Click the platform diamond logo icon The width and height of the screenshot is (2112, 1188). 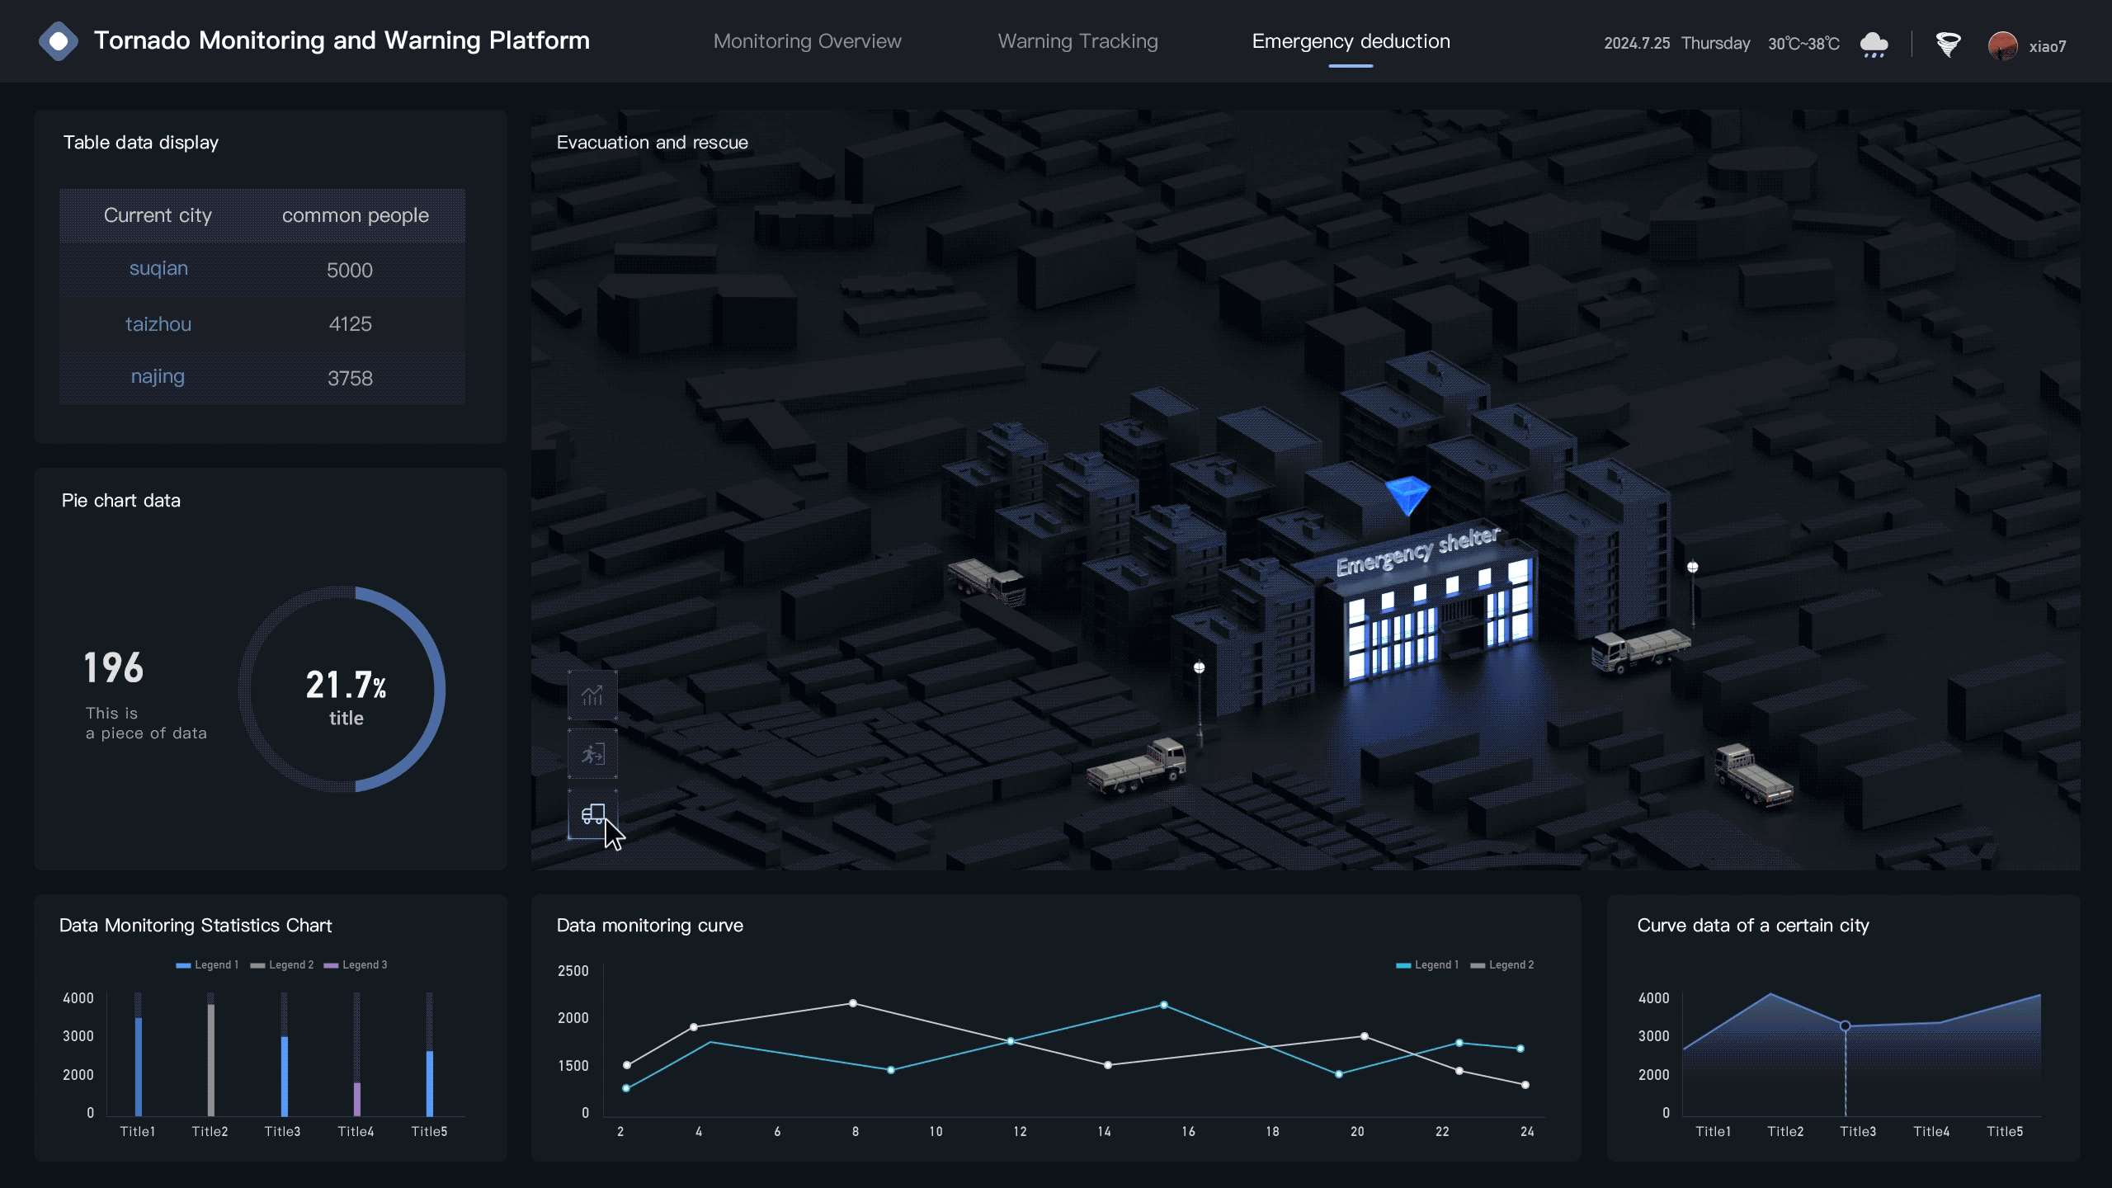click(x=59, y=41)
